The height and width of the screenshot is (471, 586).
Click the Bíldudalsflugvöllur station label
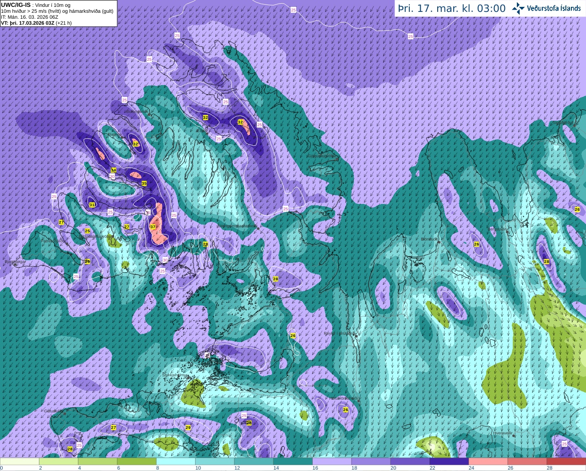(95, 236)
